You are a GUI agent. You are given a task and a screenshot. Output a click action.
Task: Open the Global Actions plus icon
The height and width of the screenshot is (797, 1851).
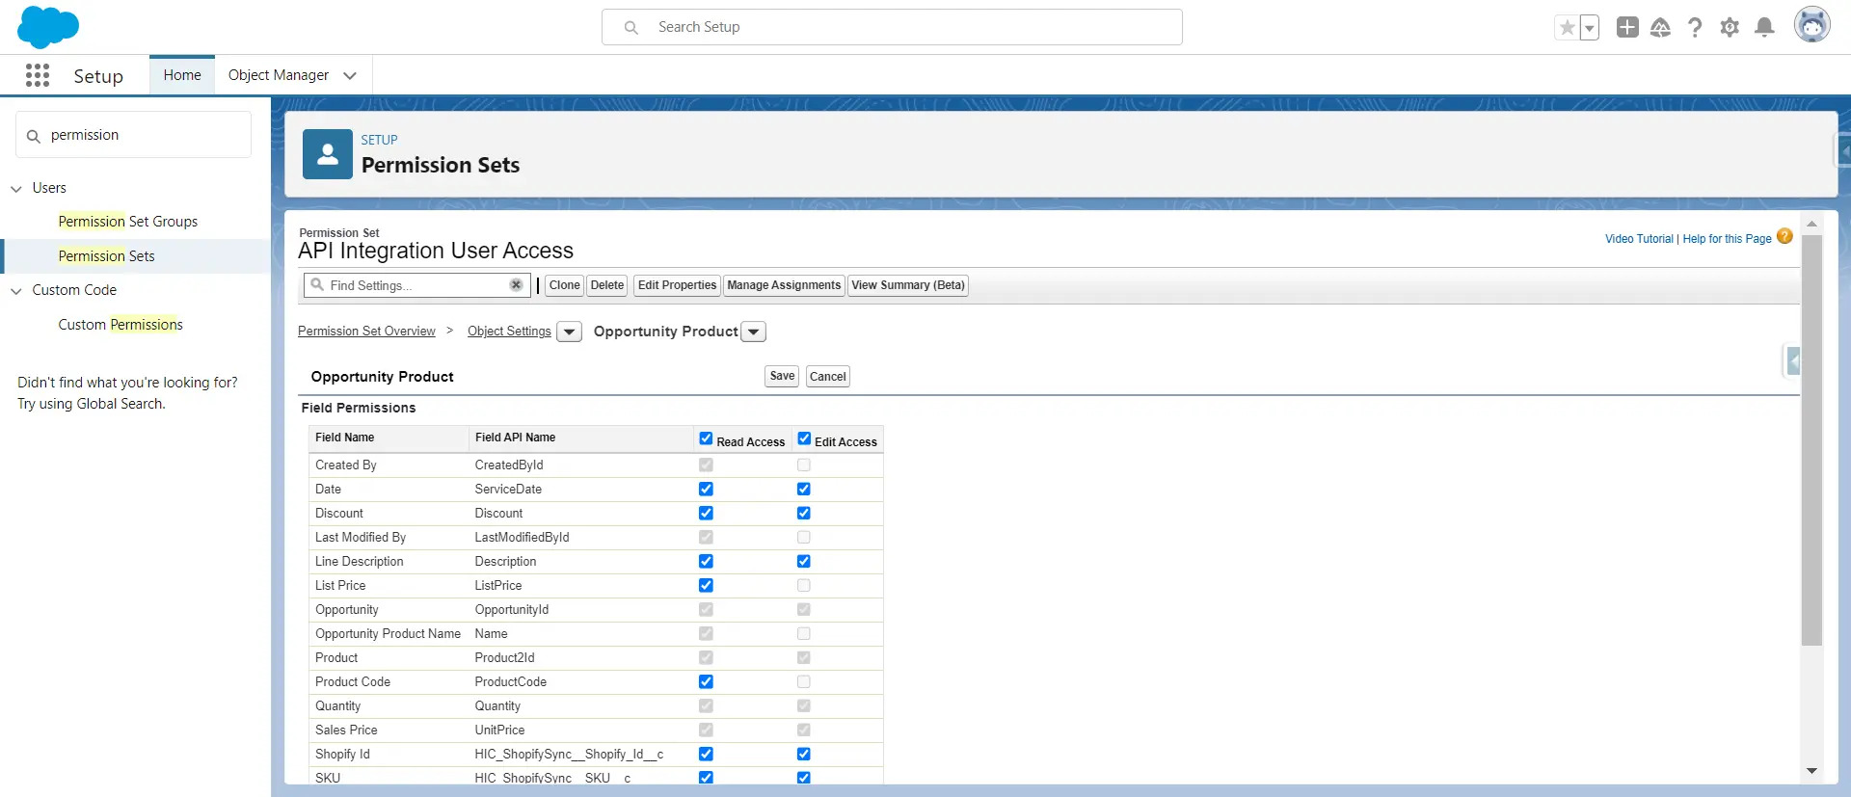pos(1627,28)
